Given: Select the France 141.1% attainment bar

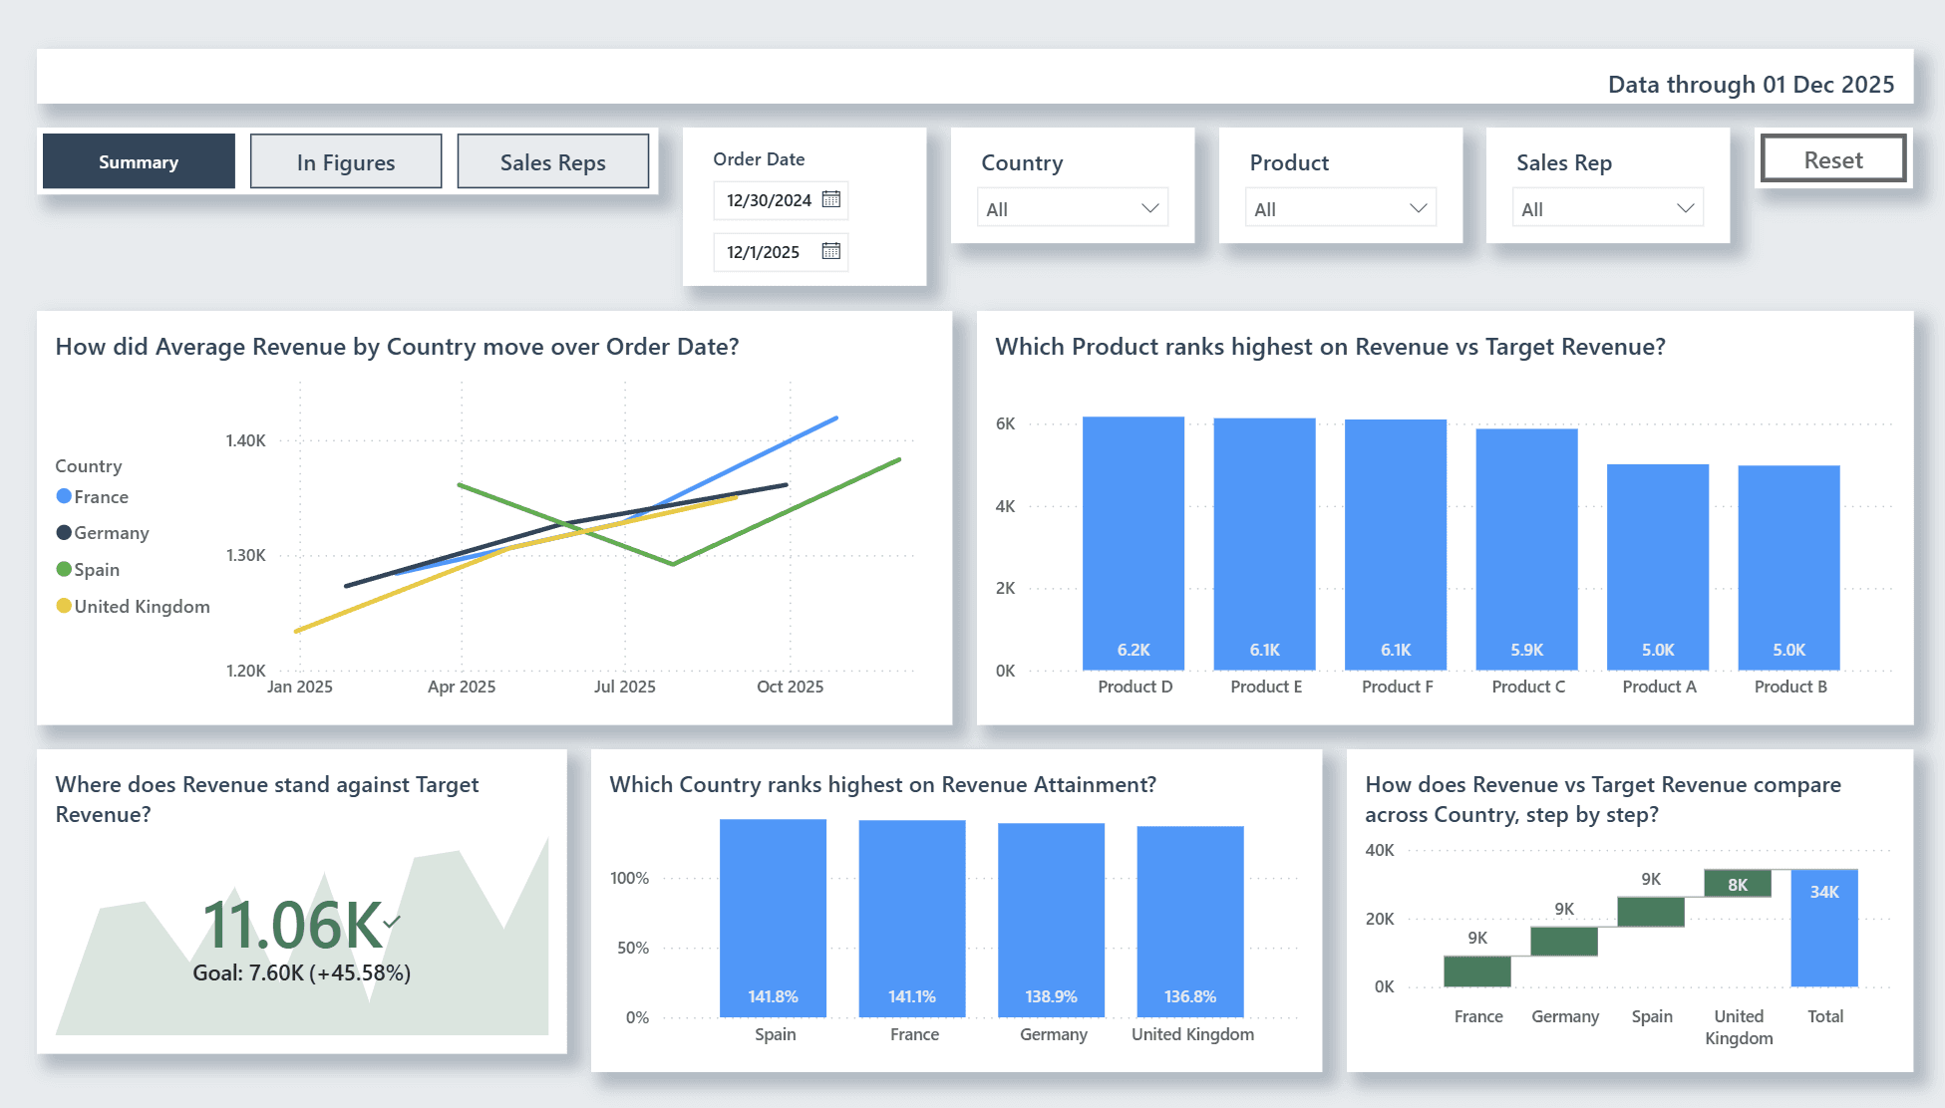Looking at the screenshot, I should coord(912,919).
